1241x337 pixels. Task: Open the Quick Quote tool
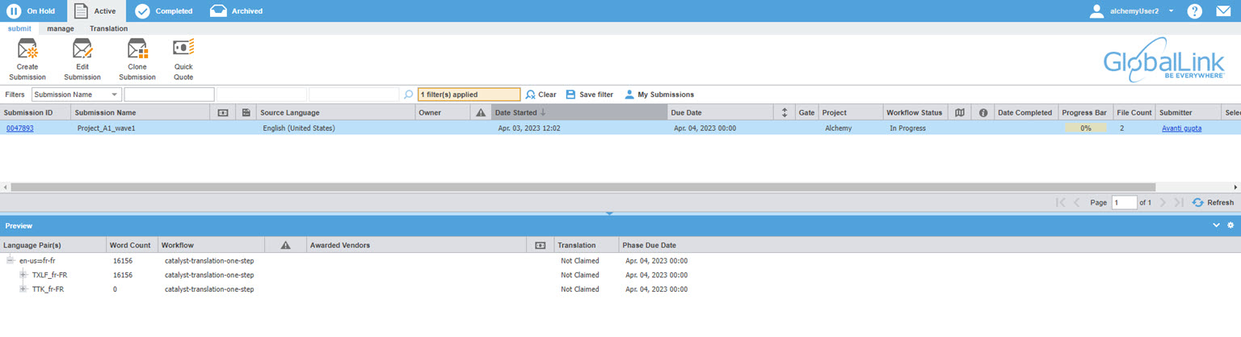(183, 49)
